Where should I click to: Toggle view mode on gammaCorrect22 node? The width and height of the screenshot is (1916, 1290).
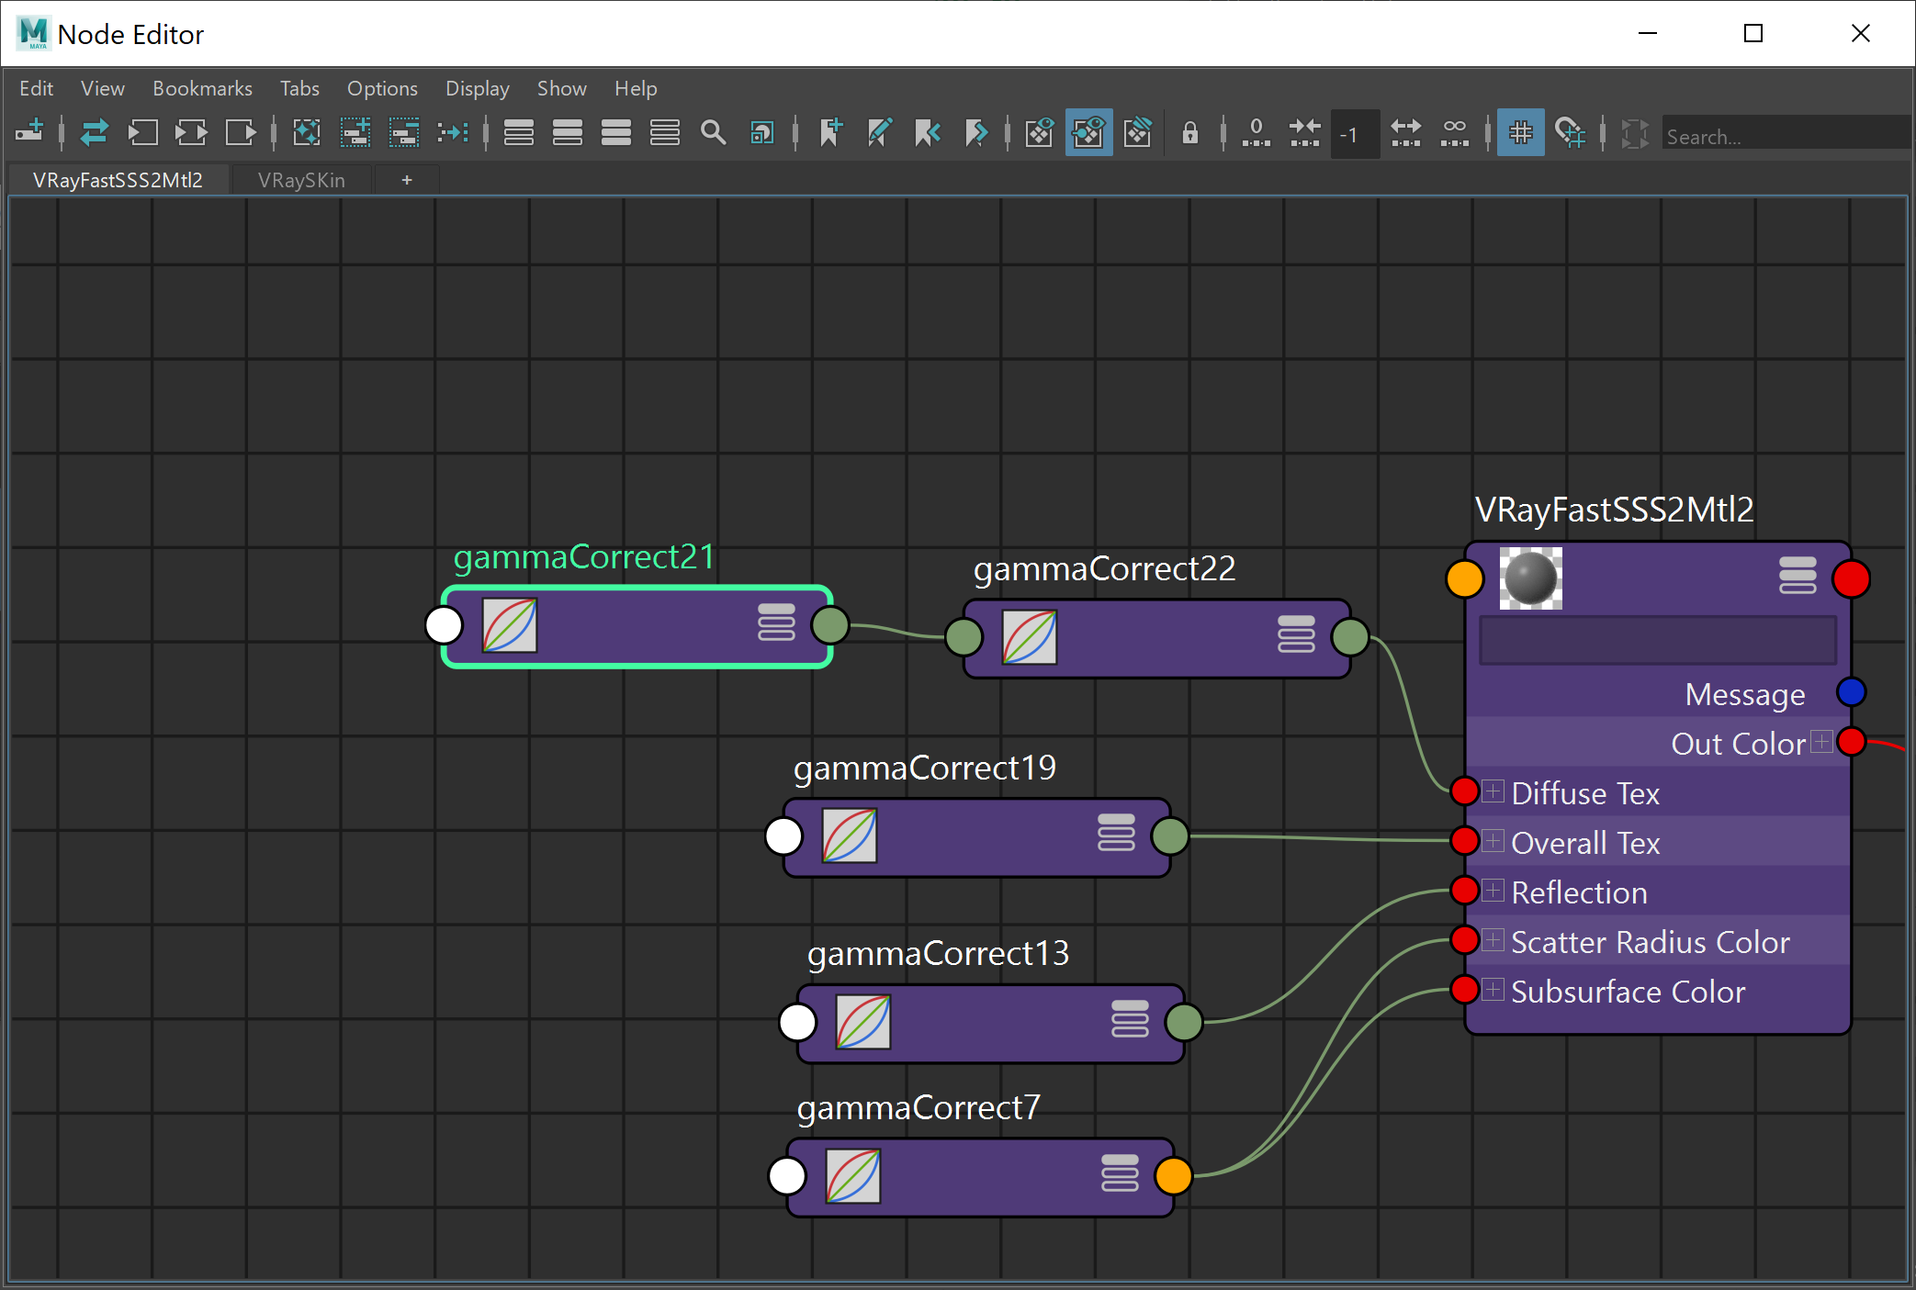1296,634
